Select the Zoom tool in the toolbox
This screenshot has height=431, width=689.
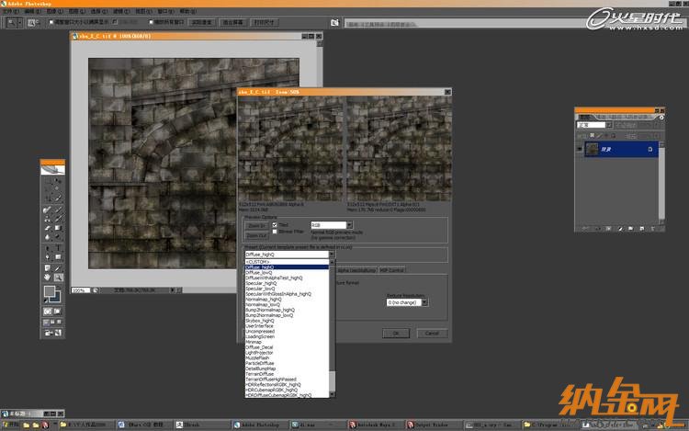pyautogui.click(x=58, y=276)
